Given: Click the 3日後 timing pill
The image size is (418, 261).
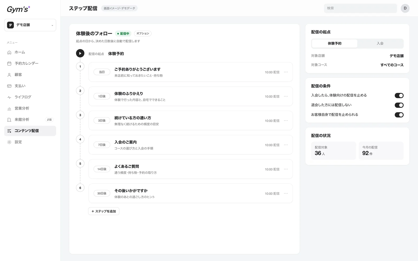Looking at the screenshot, I should point(102,121).
